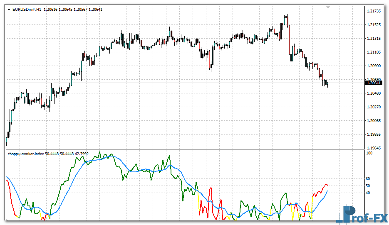Click the 1.20065 price scale label
Image resolution: width=389 pixels, height=225 pixels.
pos(373,120)
